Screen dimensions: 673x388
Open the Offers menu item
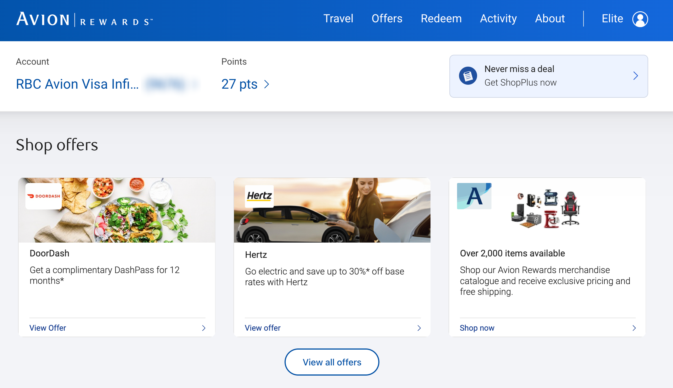[x=387, y=19]
